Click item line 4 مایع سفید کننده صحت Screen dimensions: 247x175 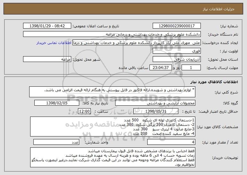(164, 134)
